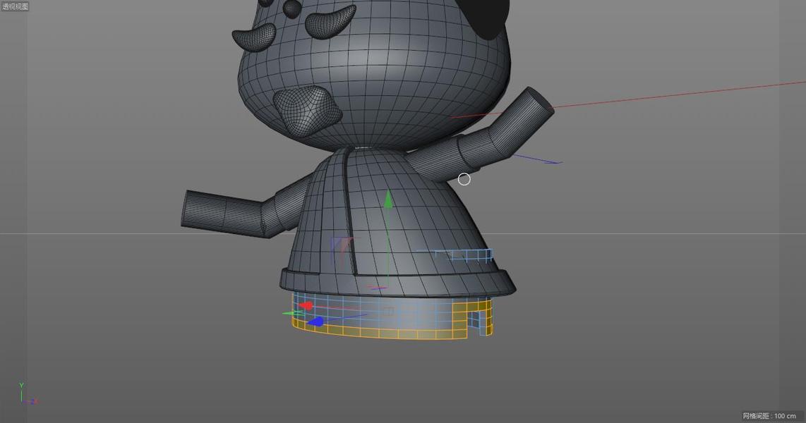806x423 pixels.
Task: Click the 透视视图 viewport label
Action: click(x=15, y=6)
